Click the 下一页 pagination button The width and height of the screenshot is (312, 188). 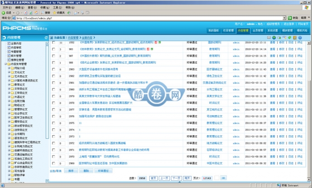[176, 178]
